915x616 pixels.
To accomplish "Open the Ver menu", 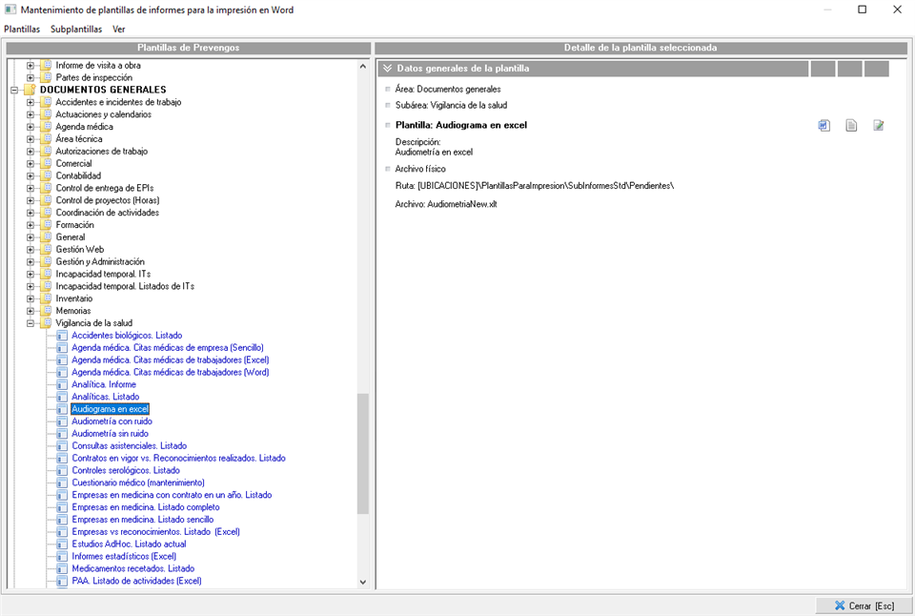I will [x=119, y=29].
